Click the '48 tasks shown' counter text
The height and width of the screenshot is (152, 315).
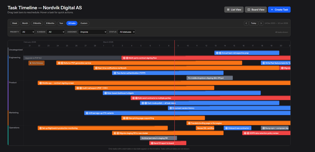click(x=281, y=32)
